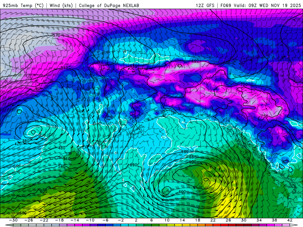The width and height of the screenshot is (303, 227).
Task: Click the 18 colorbar scale value
Action: tap(197, 220)
